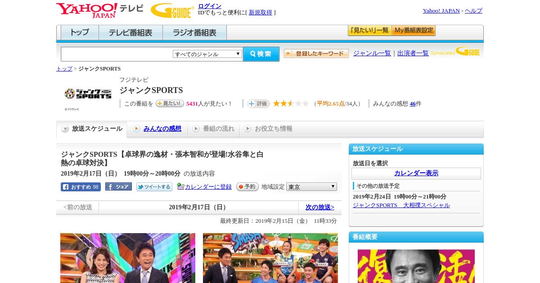Go to 次の放送> next broadcast
Screen dimensions: 540x283
[320, 207]
